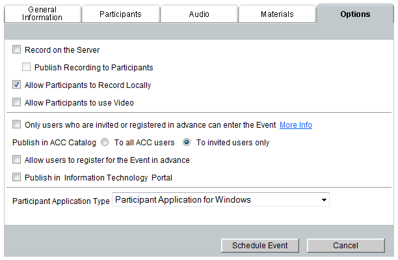398x260 pixels.
Task: Open the More Info link
Action: click(296, 125)
